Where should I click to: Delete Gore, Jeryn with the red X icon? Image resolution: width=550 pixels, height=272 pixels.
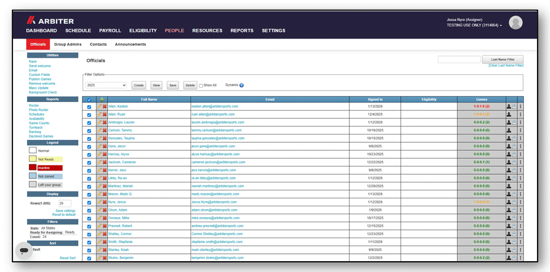point(104,146)
